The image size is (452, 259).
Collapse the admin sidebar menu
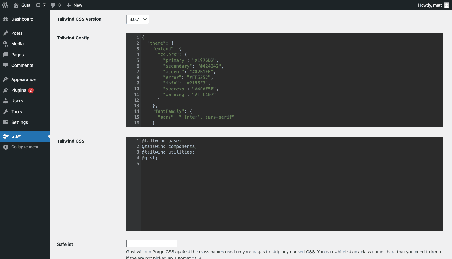click(25, 147)
